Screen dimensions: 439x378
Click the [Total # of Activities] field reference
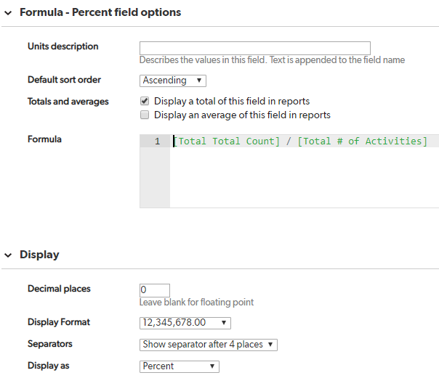coord(362,141)
